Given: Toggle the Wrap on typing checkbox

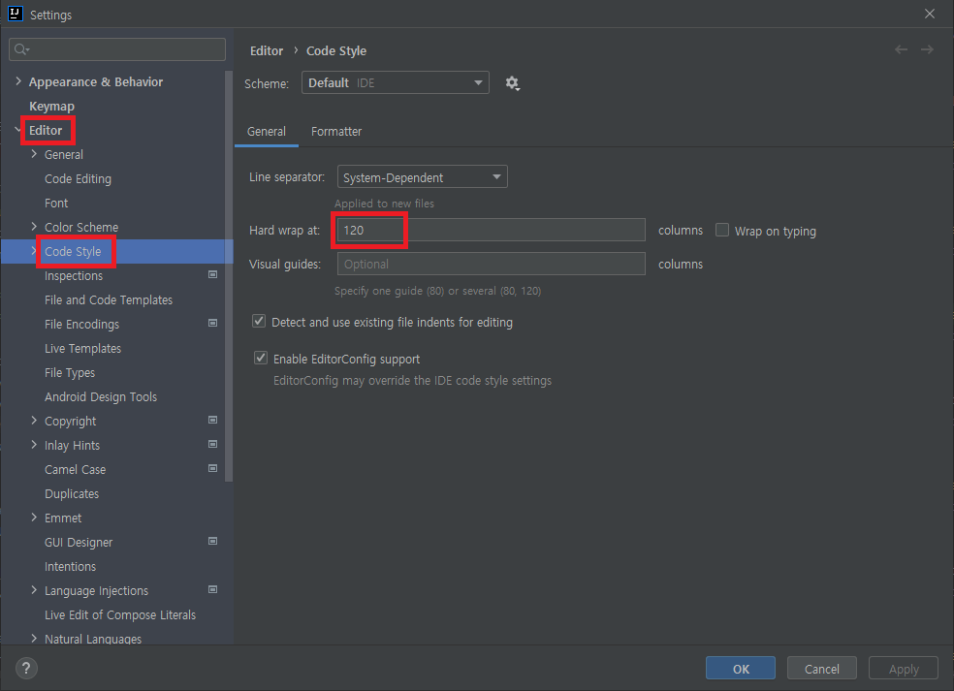Looking at the screenshot, I should point(721,231).
